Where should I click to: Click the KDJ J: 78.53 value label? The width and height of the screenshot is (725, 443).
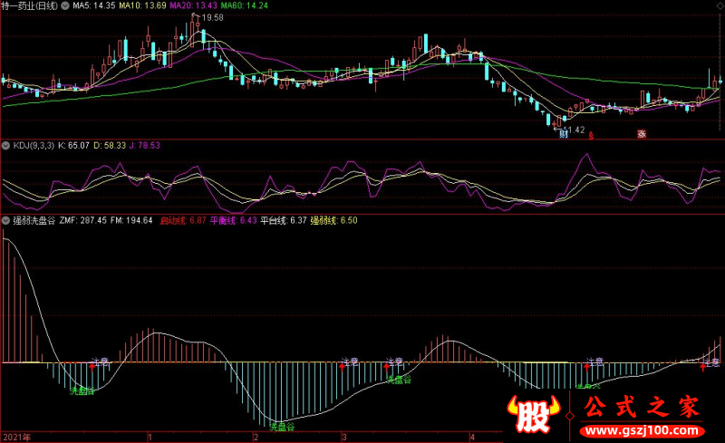tap(144, 145)
